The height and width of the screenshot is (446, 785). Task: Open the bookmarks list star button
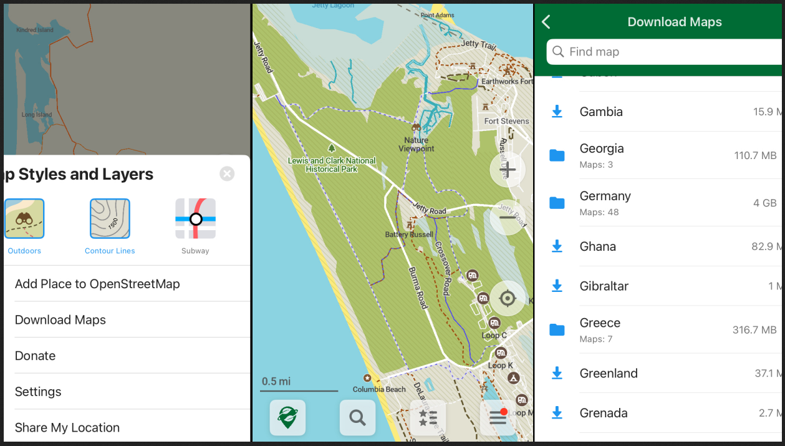428,417
